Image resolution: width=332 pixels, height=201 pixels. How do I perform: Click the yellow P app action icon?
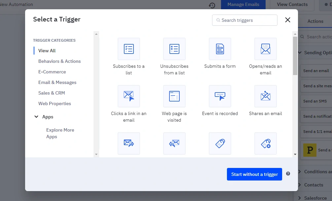(x=310, y=150)
